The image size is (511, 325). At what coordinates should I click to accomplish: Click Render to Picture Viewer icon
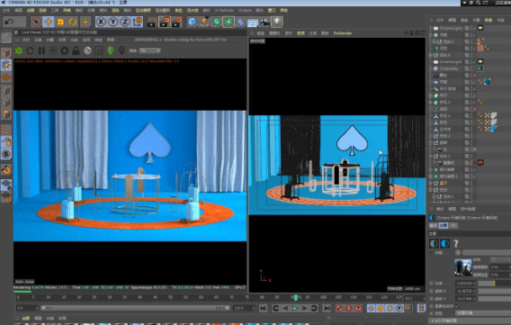pos(165,22)
